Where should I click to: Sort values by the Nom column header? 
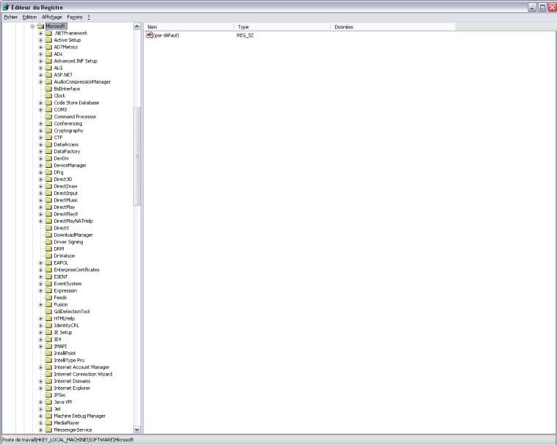coord(188,26)
